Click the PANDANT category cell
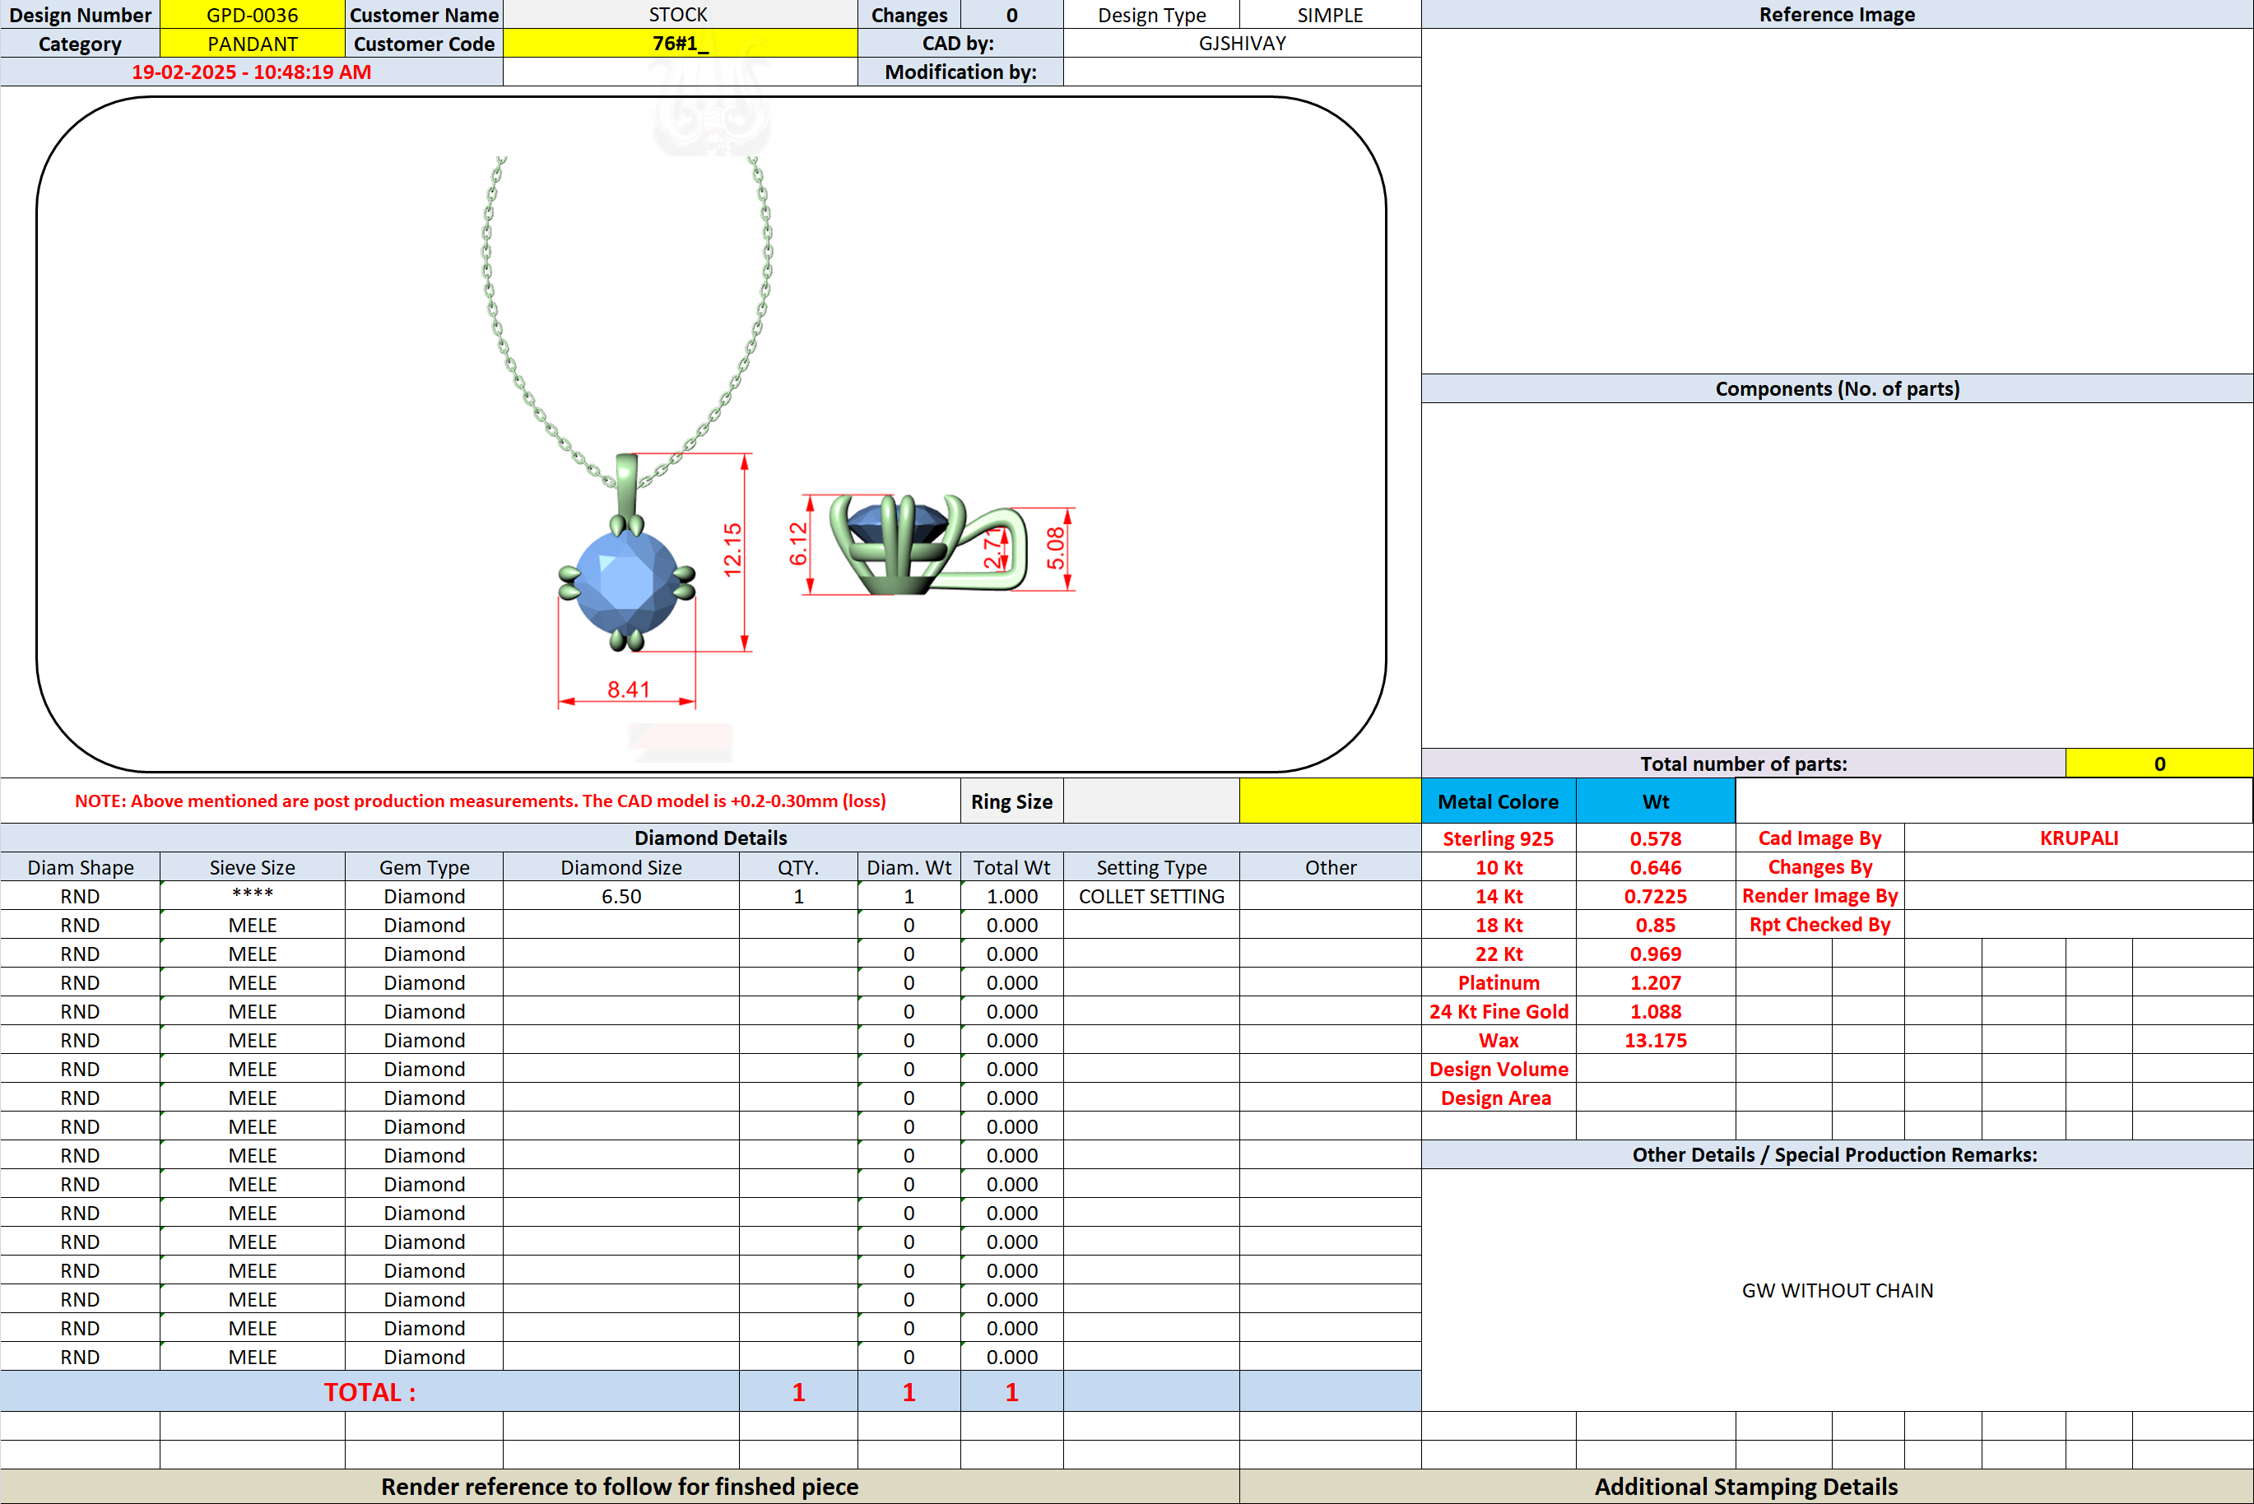The image size is (2254, 1504). click(x=253, y=43)
